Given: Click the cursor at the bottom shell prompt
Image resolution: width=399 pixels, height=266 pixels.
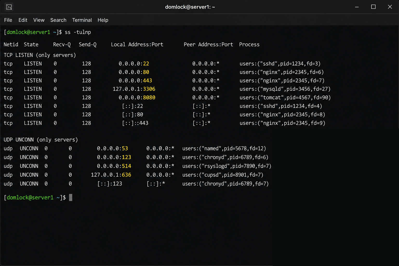Looking at the screenshot, I should click(71, 198).
